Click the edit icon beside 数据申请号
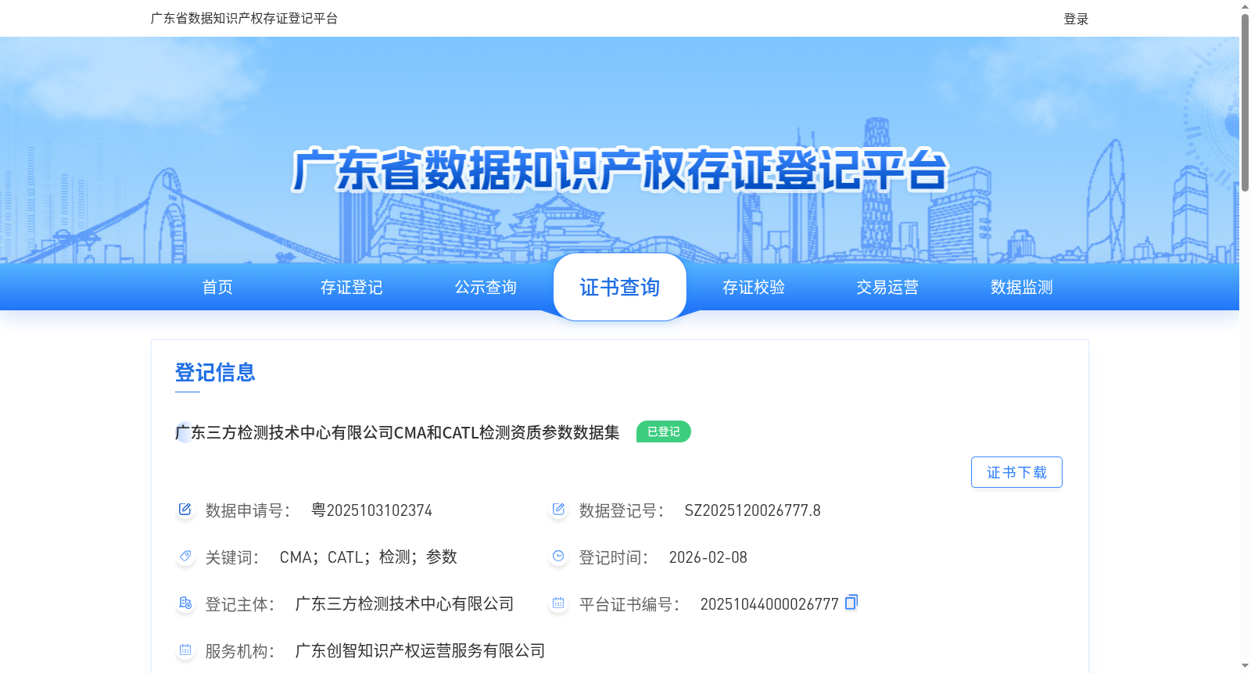The height and width of the screenshot is (673, 1251). (x=185, y=510)
